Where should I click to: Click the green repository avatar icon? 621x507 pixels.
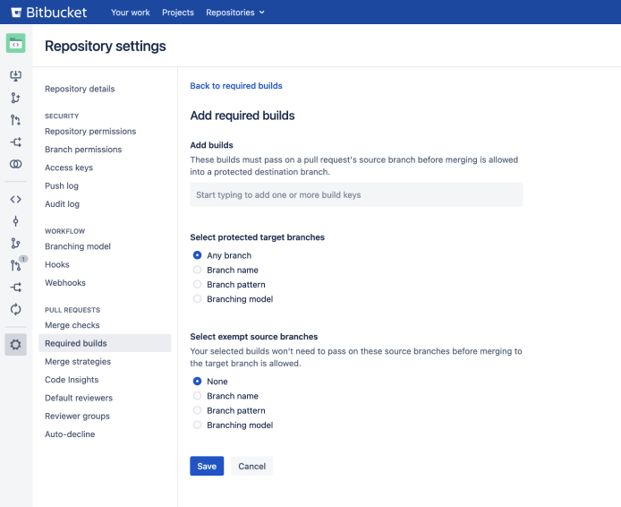point(15,44)
